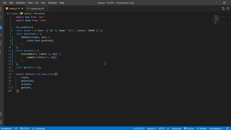Synchronize changes using status bar sync icon
The image size is (231, 130).
16,129
